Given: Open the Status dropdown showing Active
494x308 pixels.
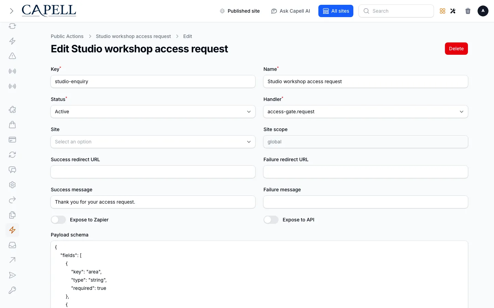Looking at the screenshot, I should point(153,112).
